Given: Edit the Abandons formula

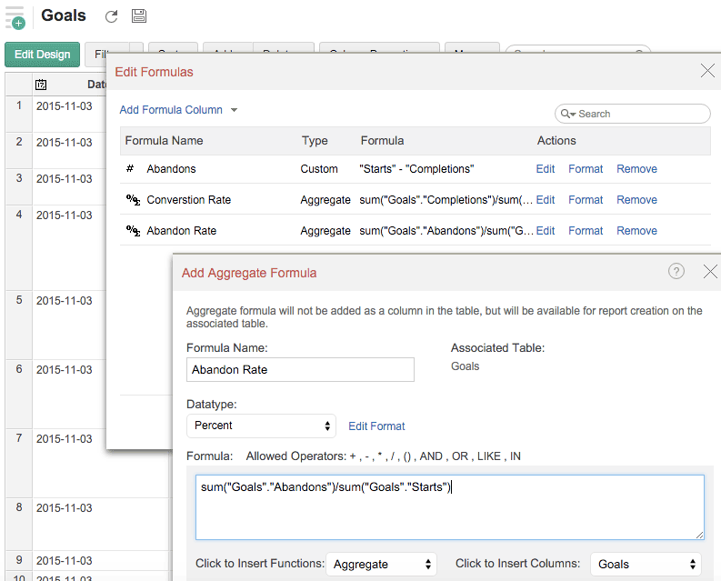Looking at the screenshot, I should coord(545,169).
